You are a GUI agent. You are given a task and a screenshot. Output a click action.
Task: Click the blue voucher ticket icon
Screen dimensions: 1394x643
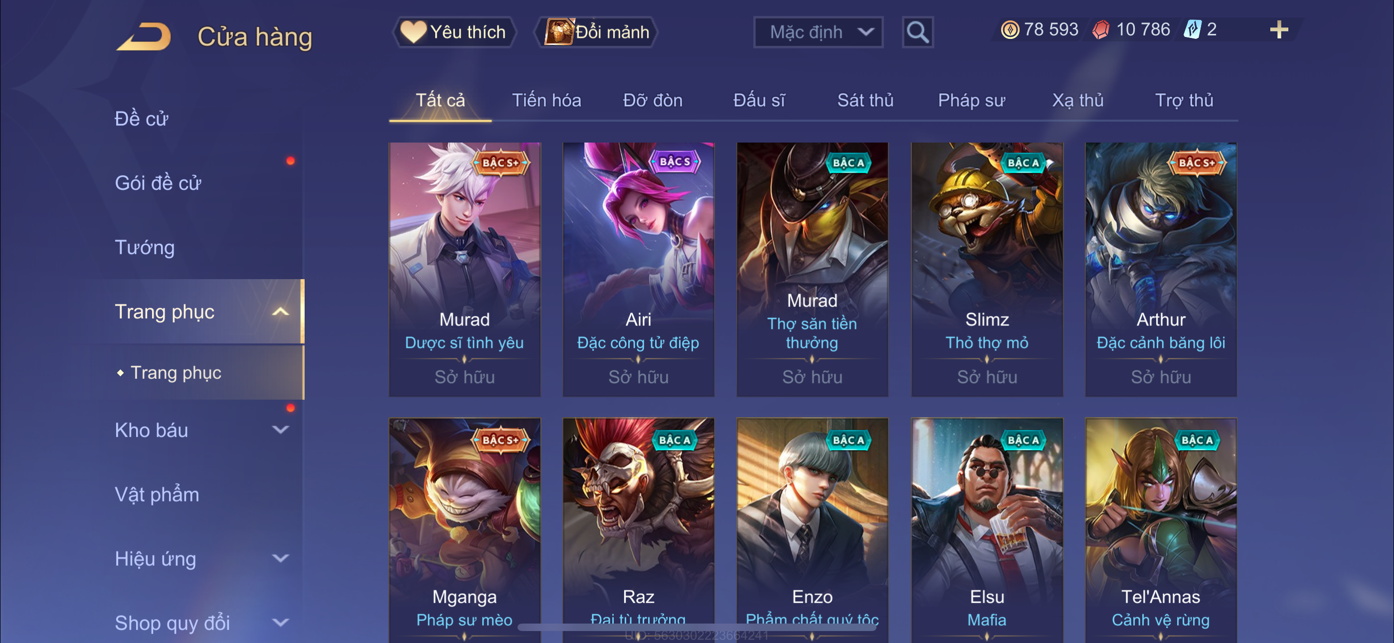1192,29
